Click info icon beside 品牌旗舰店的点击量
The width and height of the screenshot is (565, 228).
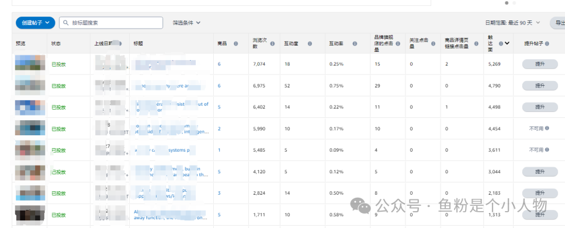[x=398, y=44]
